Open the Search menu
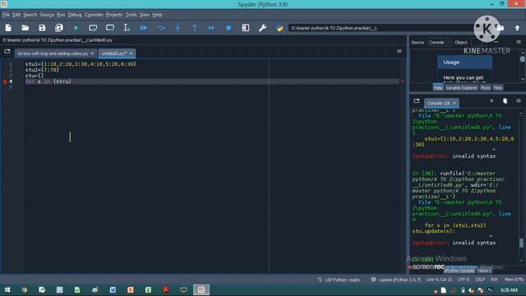The image size is (526, 296). (30, 15)
